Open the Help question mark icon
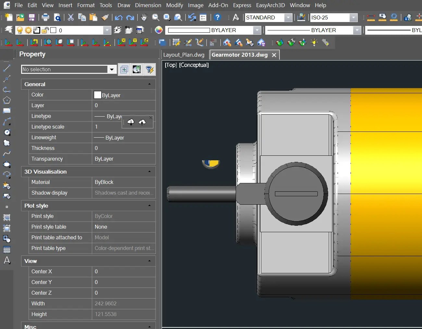Image resolution: width=422 pixels, height=329 pixels. coord(217,17)
